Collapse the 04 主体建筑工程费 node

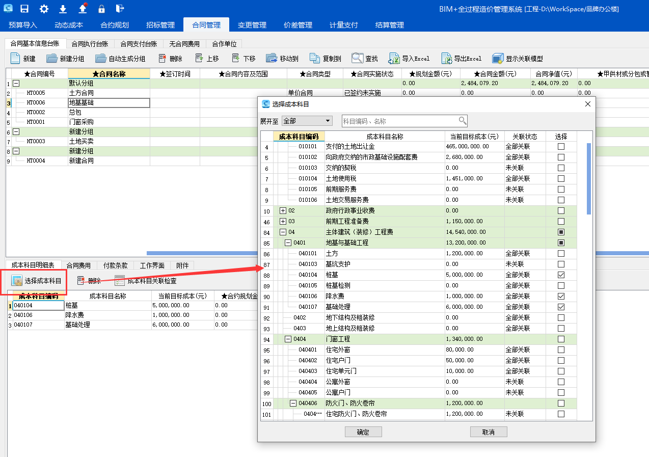click(283, 232)
